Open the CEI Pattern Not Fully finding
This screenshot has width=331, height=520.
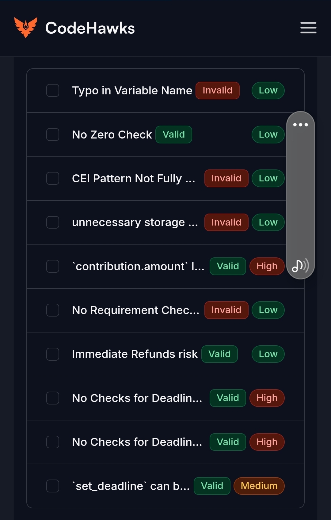coord(133,178)
